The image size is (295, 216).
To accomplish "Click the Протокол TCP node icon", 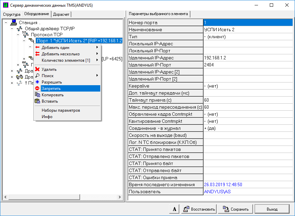I will pos(26,35).
